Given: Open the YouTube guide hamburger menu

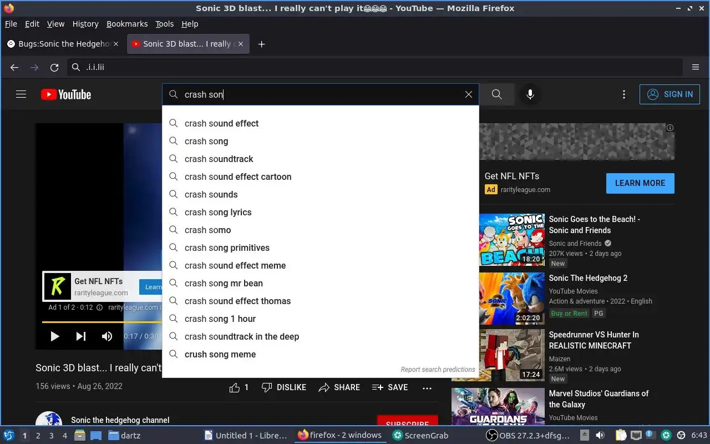Looking at the screenshot, I should 21,94.
